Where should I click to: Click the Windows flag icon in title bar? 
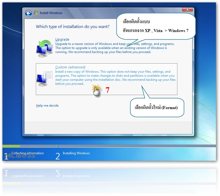(x=36, y=13)
